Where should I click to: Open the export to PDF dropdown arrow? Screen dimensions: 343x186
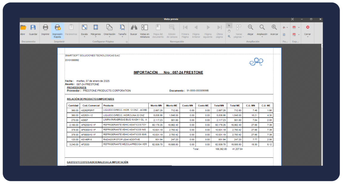click(x=299, y=28)
